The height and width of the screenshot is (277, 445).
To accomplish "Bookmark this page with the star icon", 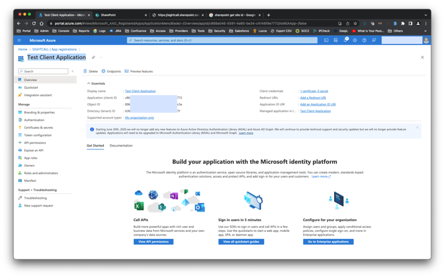I will pyautogui.click(x=355, y=23).
